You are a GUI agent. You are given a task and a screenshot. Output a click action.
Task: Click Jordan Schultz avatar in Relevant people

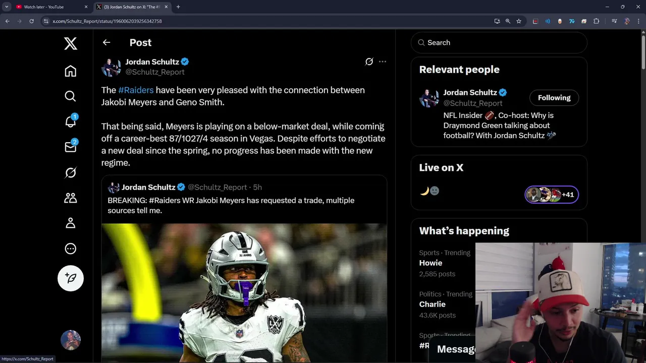click(429, 98)
